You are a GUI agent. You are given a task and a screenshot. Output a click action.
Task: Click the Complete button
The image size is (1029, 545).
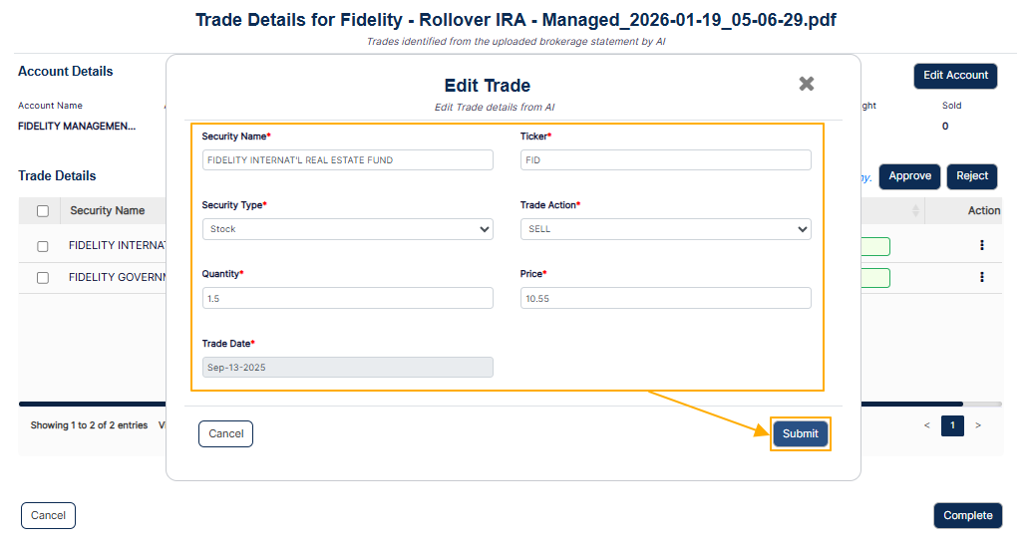click(968, 515)
